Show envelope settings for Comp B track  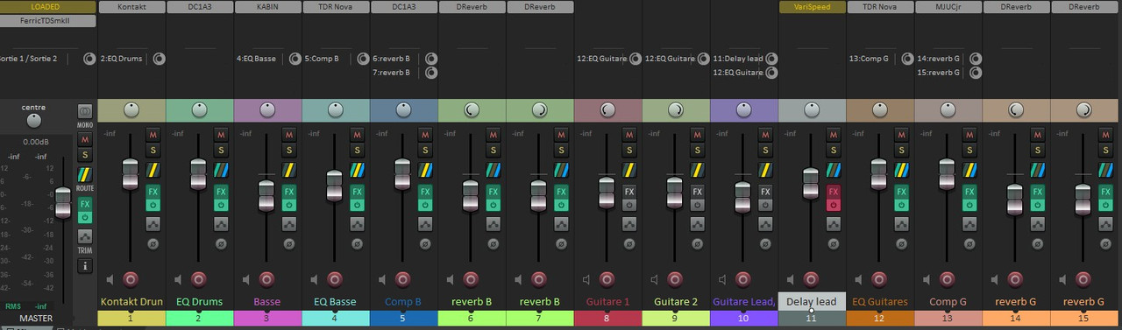[425, 224]
